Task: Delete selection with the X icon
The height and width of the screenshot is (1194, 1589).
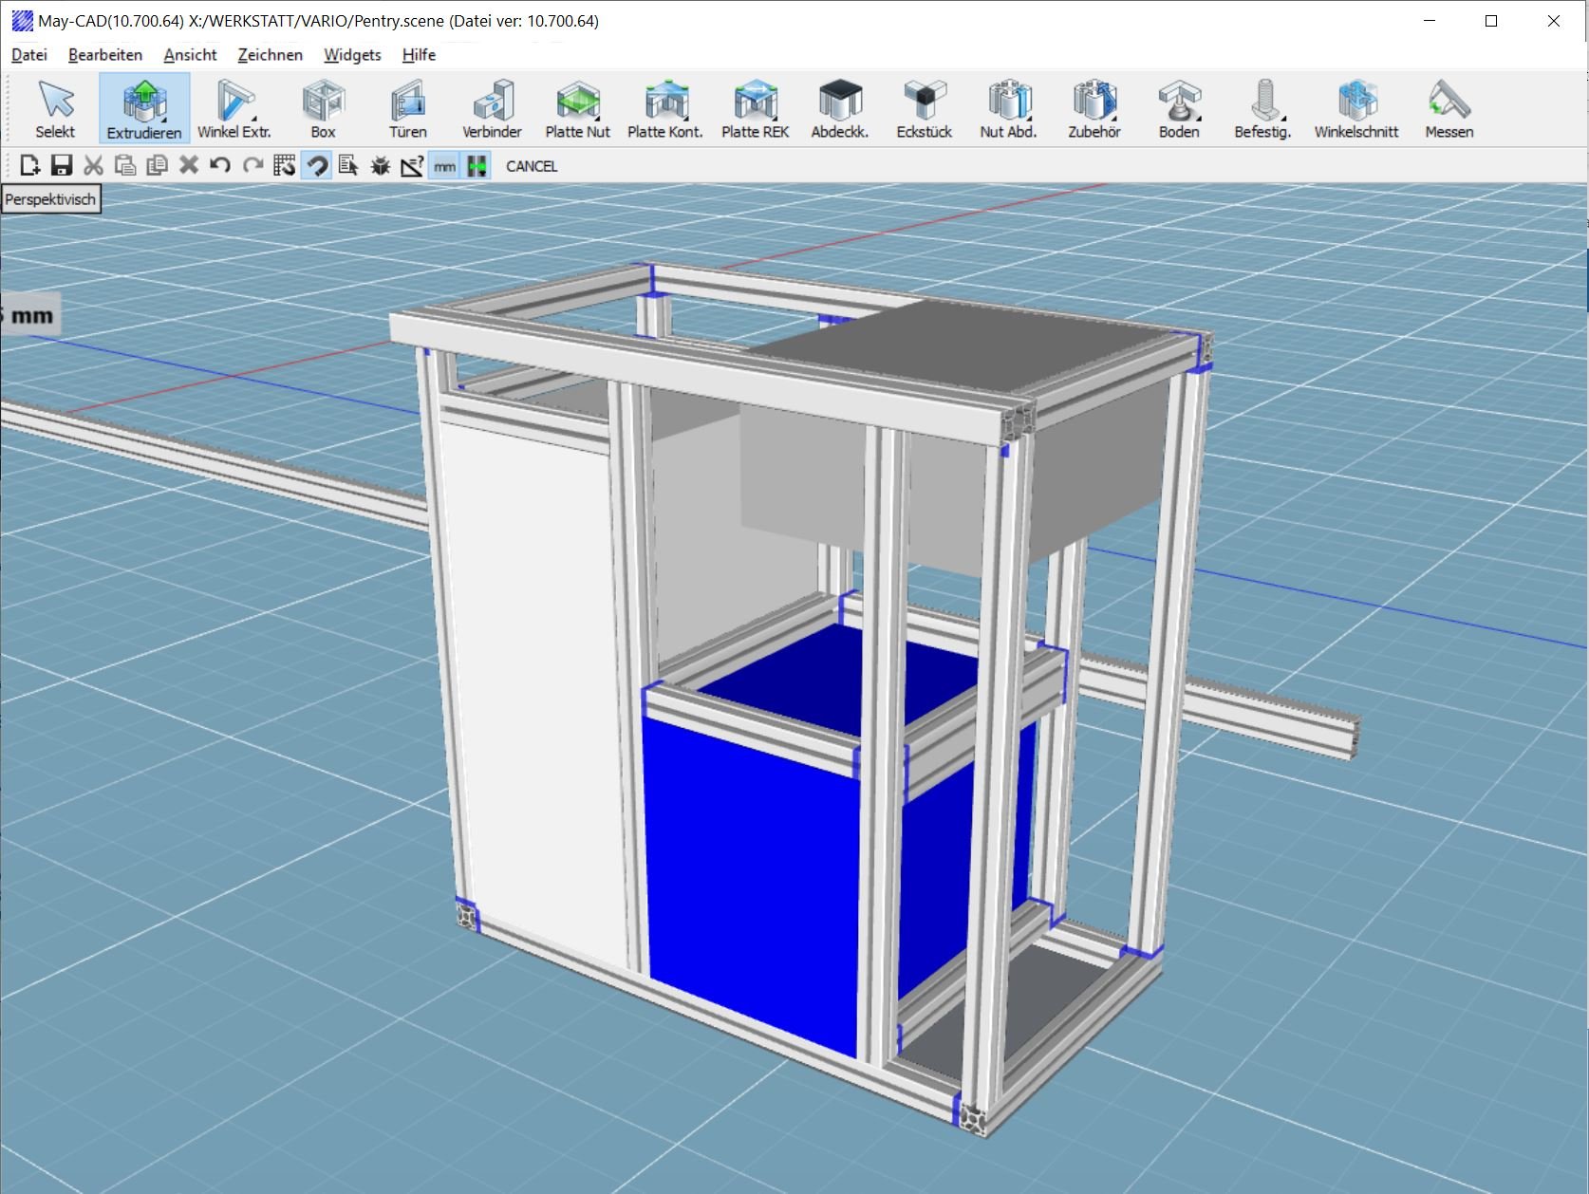Action: pos(188,166)
